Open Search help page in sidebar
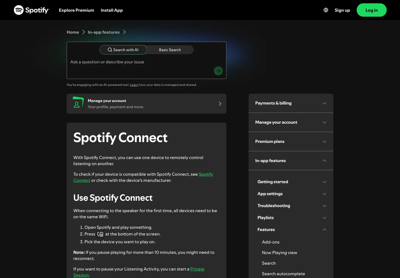 [269, 263]
